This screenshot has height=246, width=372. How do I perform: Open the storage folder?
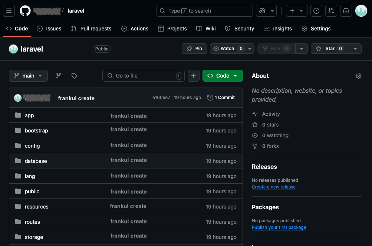(34, 237)
